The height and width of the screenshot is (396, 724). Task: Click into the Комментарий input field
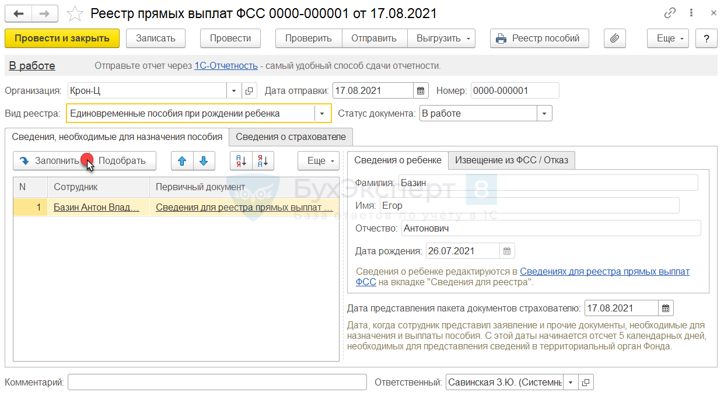tap(217, 383)
